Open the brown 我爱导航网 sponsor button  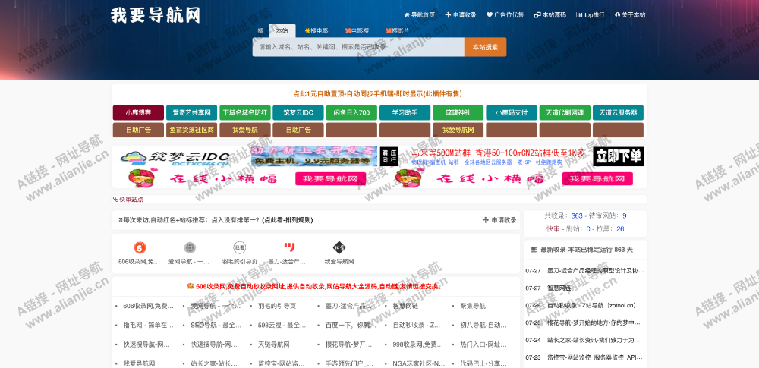458,130
